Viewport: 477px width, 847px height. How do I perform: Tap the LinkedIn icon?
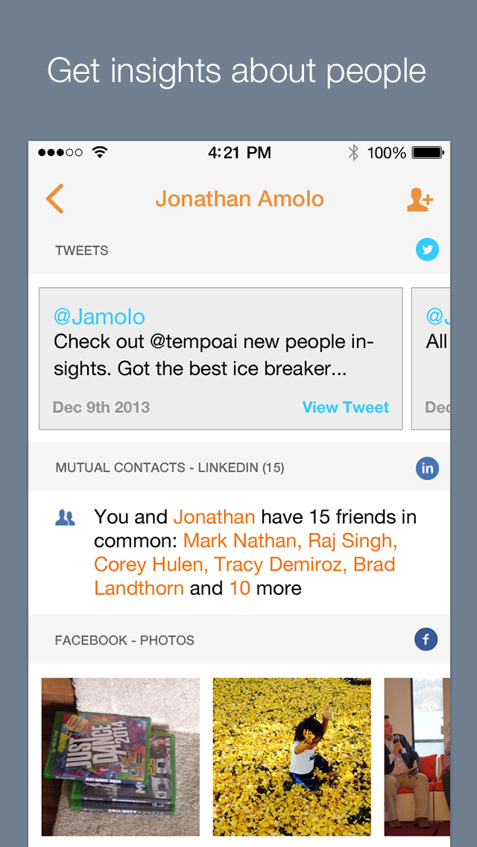(x=427, y=468)
